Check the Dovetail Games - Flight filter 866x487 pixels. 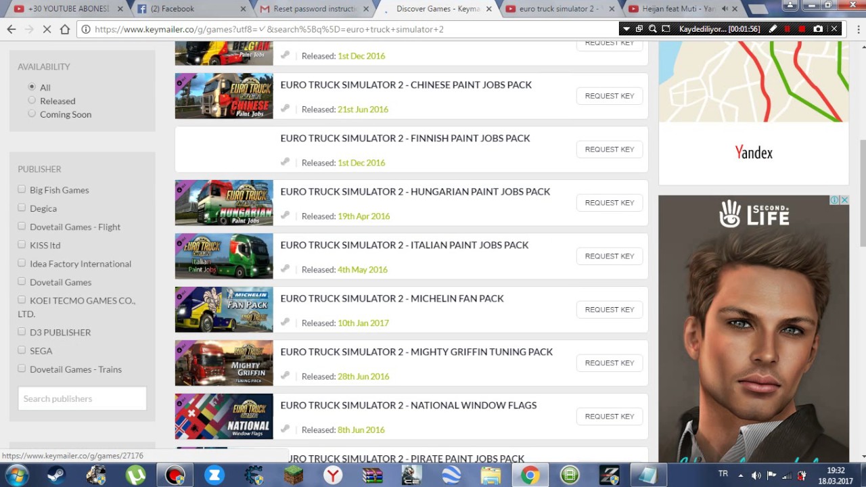point(22,226)
